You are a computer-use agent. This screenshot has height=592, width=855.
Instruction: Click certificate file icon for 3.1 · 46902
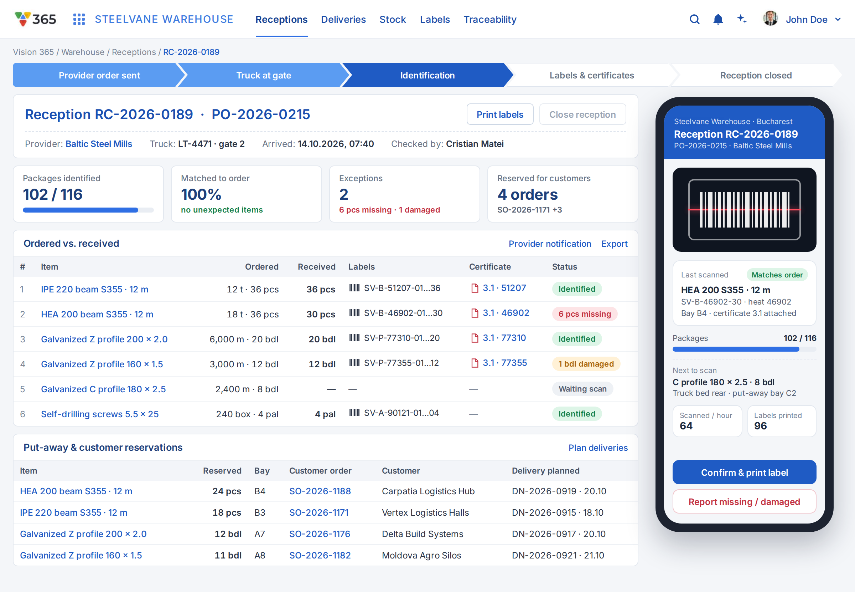pyautogui.click(x=474, y=313)
